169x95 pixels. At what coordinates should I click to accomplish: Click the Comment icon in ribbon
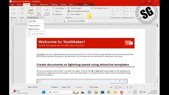[119, 9]
